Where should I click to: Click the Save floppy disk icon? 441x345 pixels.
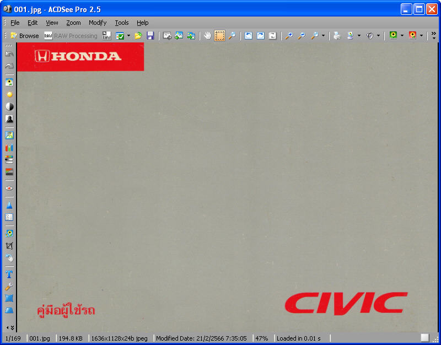coord(150,36)
